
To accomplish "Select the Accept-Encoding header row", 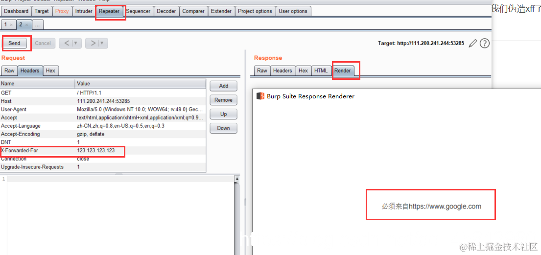I will (x=103, y=134).
